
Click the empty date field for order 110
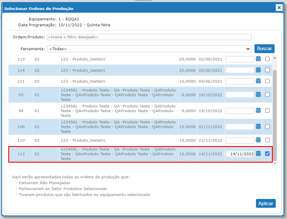click(x=240, y=140)
